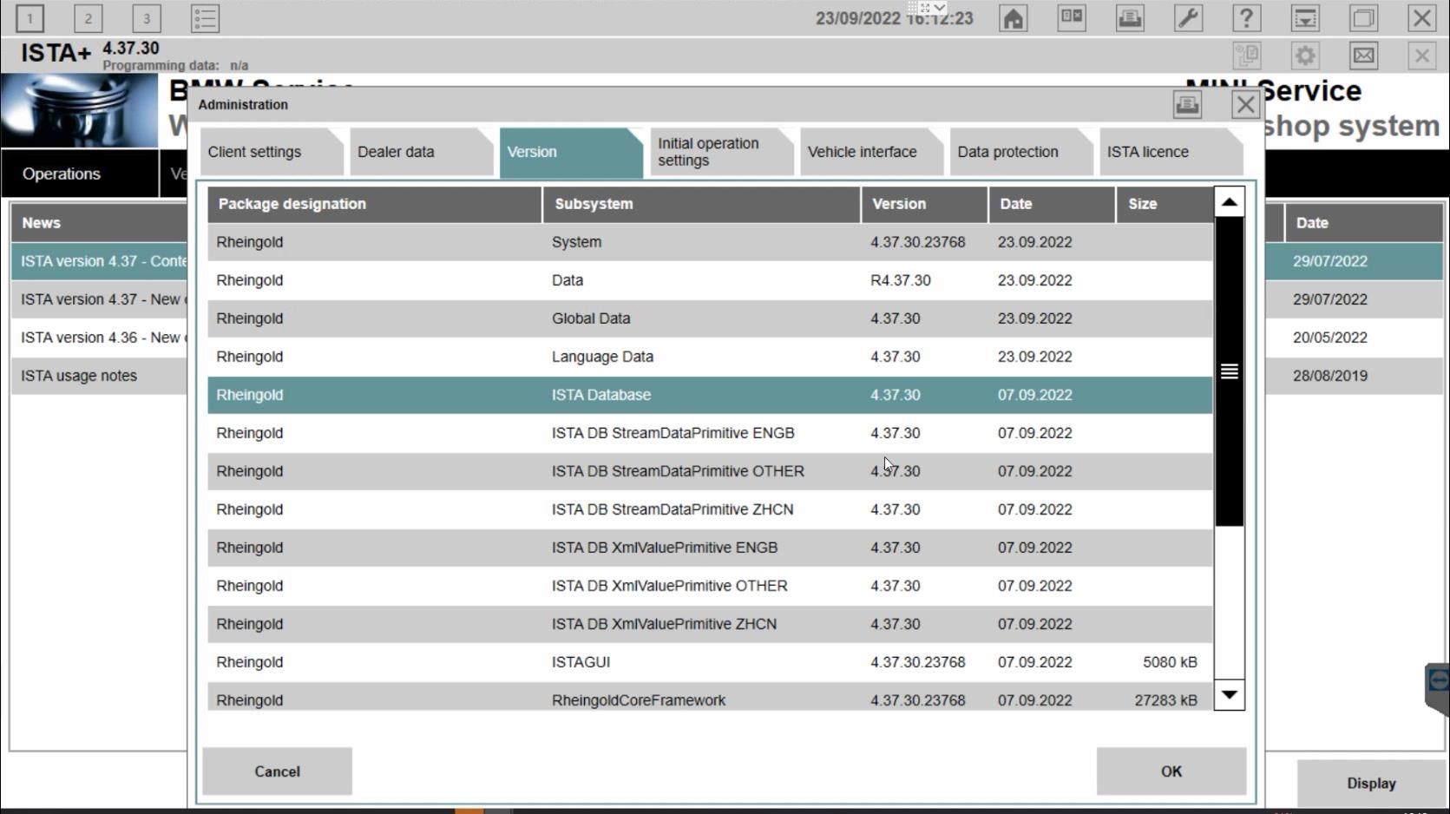Screen dimensions: 1450x814
Task: Click the Date column header in dialog
Action: (1052, 204)
